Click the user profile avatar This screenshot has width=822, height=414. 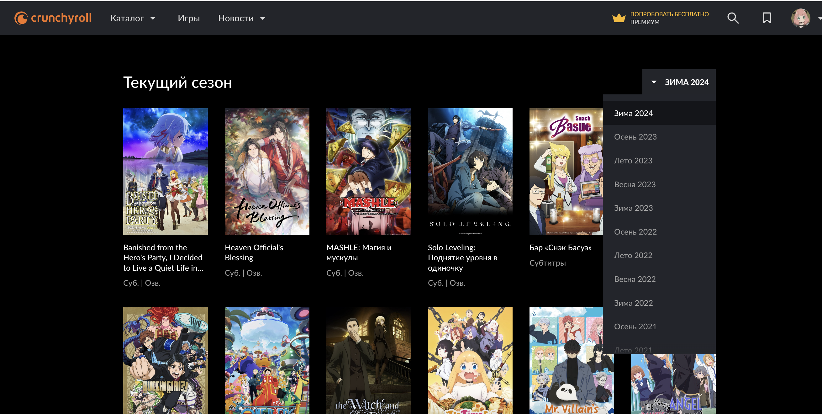tap(800, 18)
